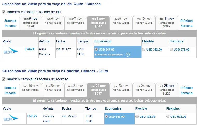Open flight number EQ525 details
Viewport: 199px width, 128px height.
32,116
